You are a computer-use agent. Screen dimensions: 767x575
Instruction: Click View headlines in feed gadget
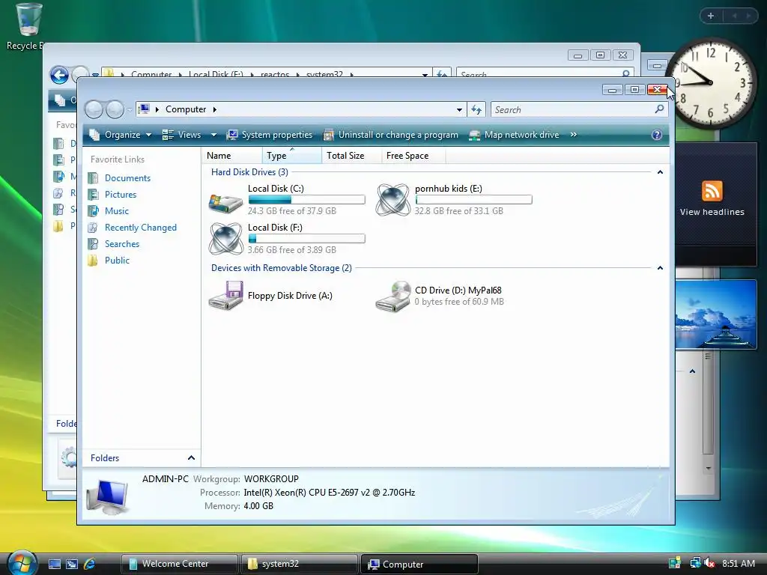coord(712,212)
